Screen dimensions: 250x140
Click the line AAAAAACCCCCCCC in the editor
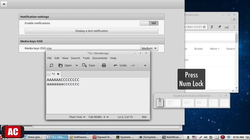coord(63,80)
